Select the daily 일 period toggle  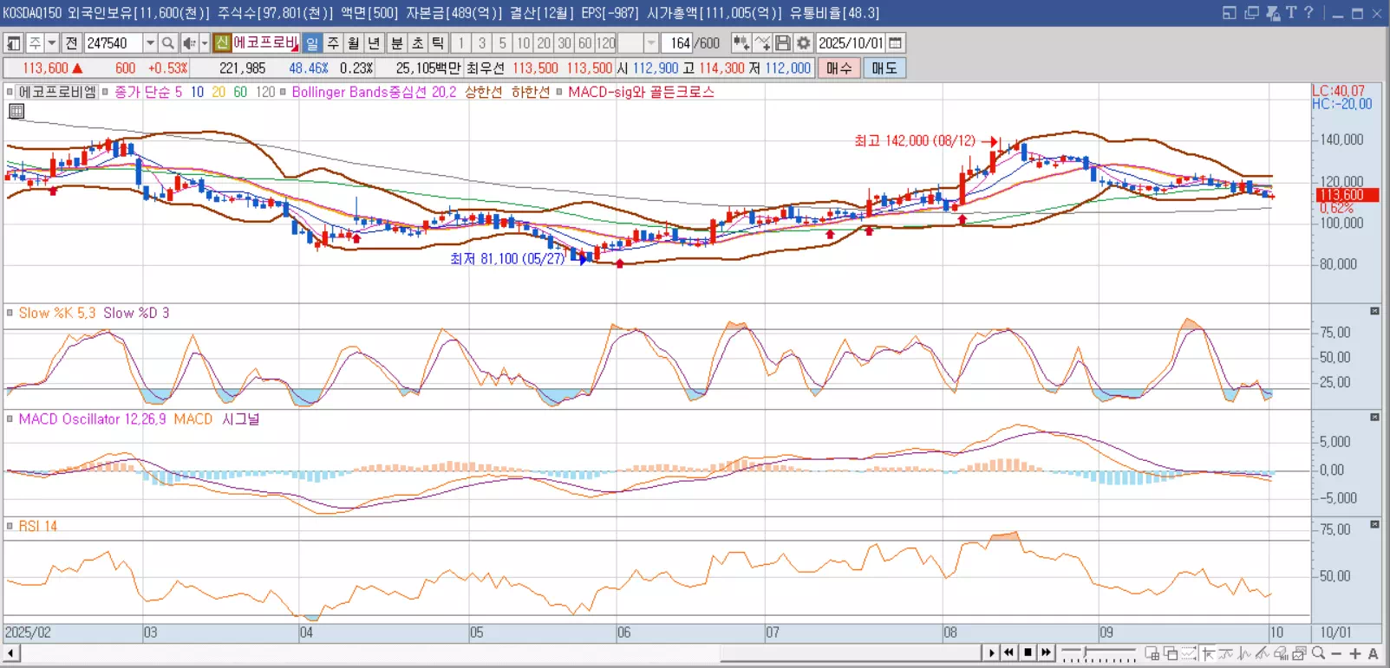(312, 42)
